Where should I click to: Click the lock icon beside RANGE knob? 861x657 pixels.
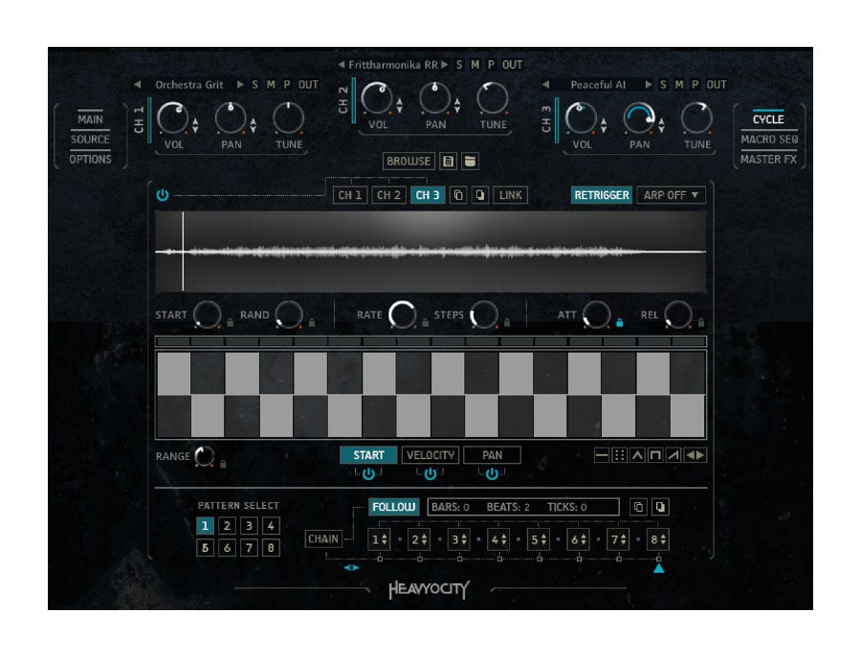pos(223,464)
